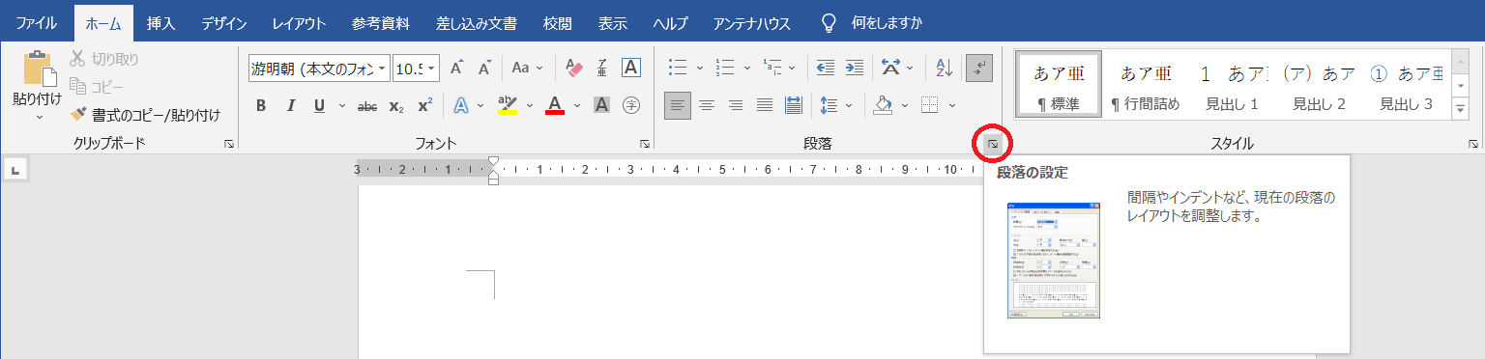Image resolution: width=1485 pixels, height=359 pixels.
Task: Apply the 見出し 2 style
Action: tap(1319, 85)
